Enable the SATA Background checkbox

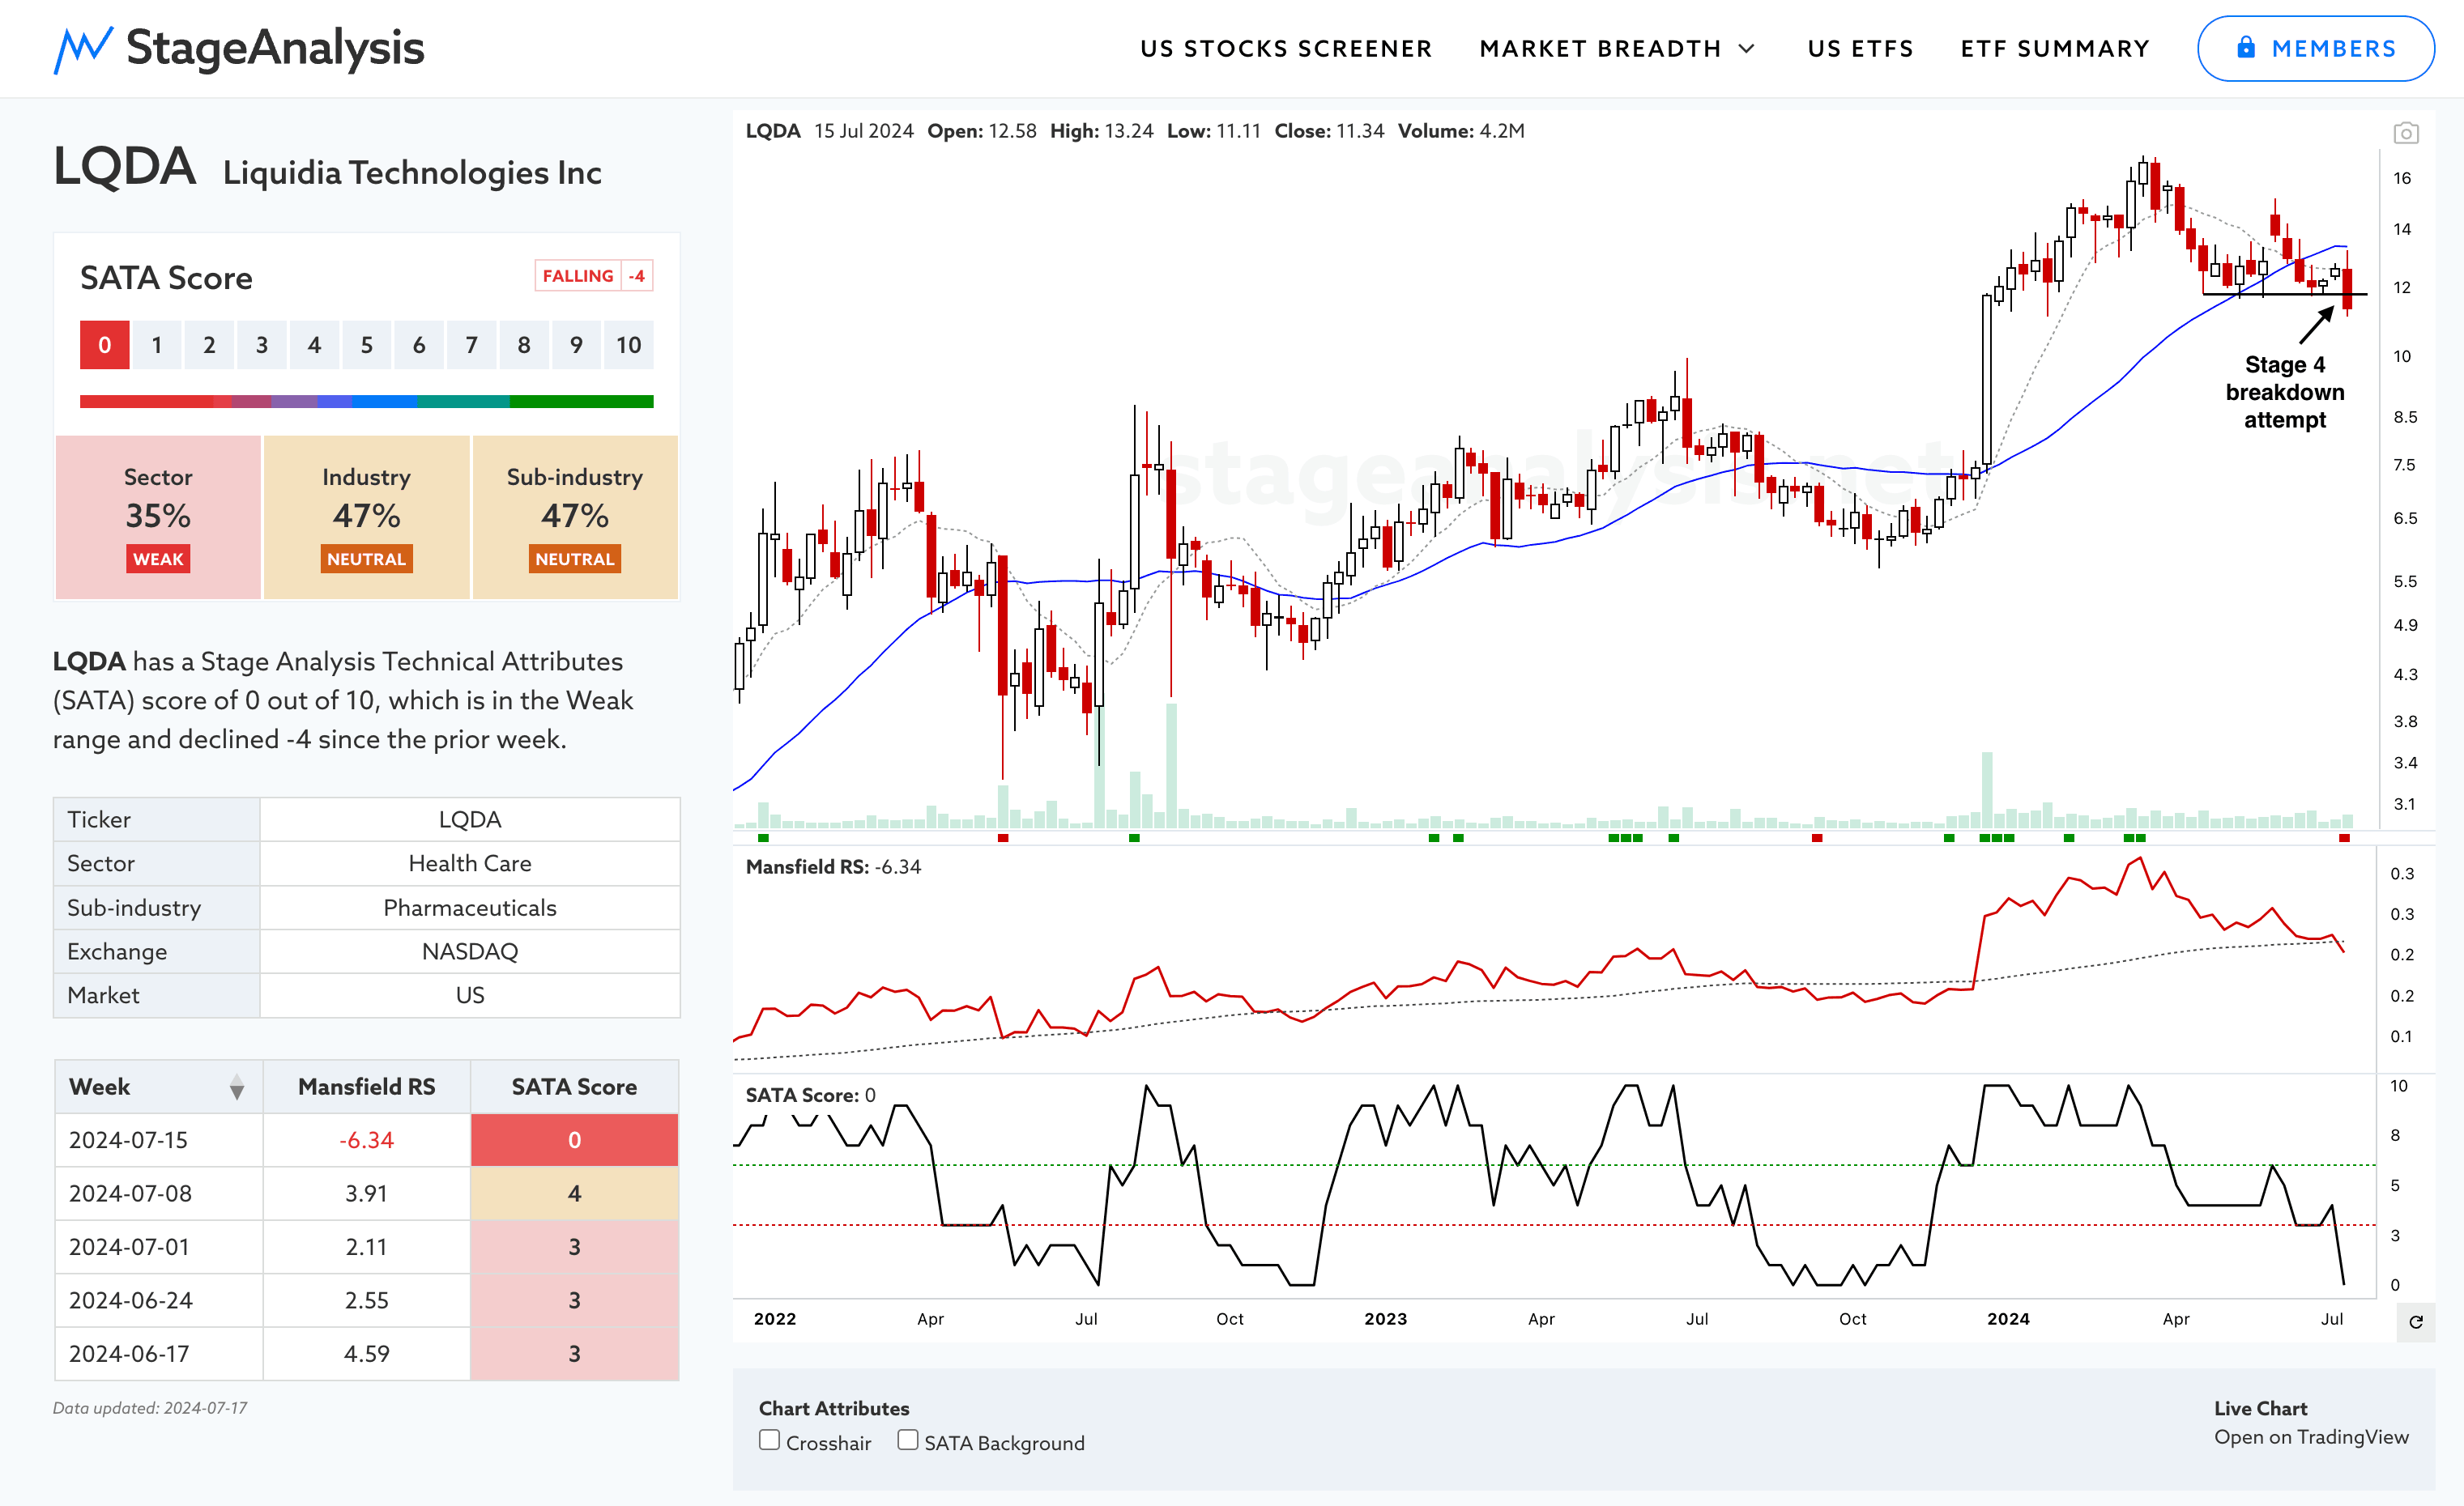[x=907, y=1440]
